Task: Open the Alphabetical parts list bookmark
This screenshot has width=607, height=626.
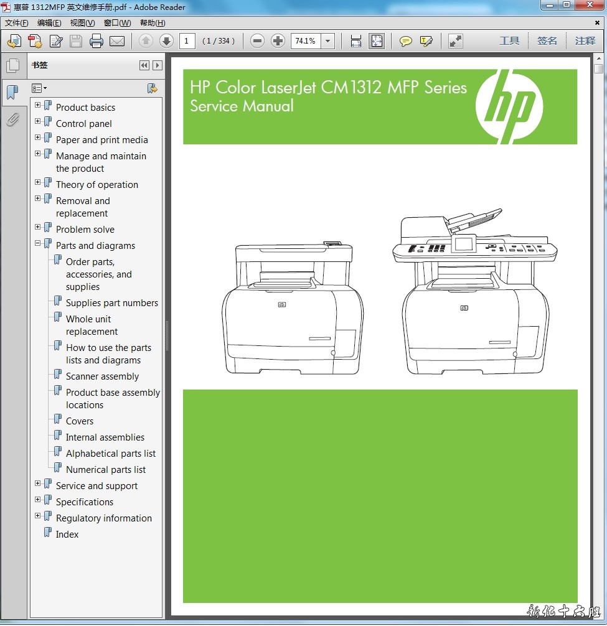Action: [111, 454]
